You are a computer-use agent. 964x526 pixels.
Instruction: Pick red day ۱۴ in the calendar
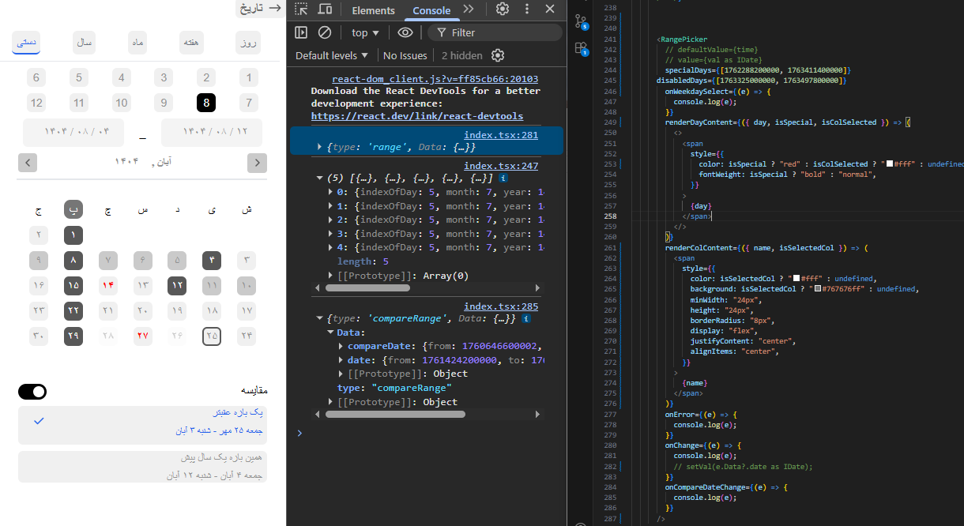pyautogui.click(x=108, y=284)
